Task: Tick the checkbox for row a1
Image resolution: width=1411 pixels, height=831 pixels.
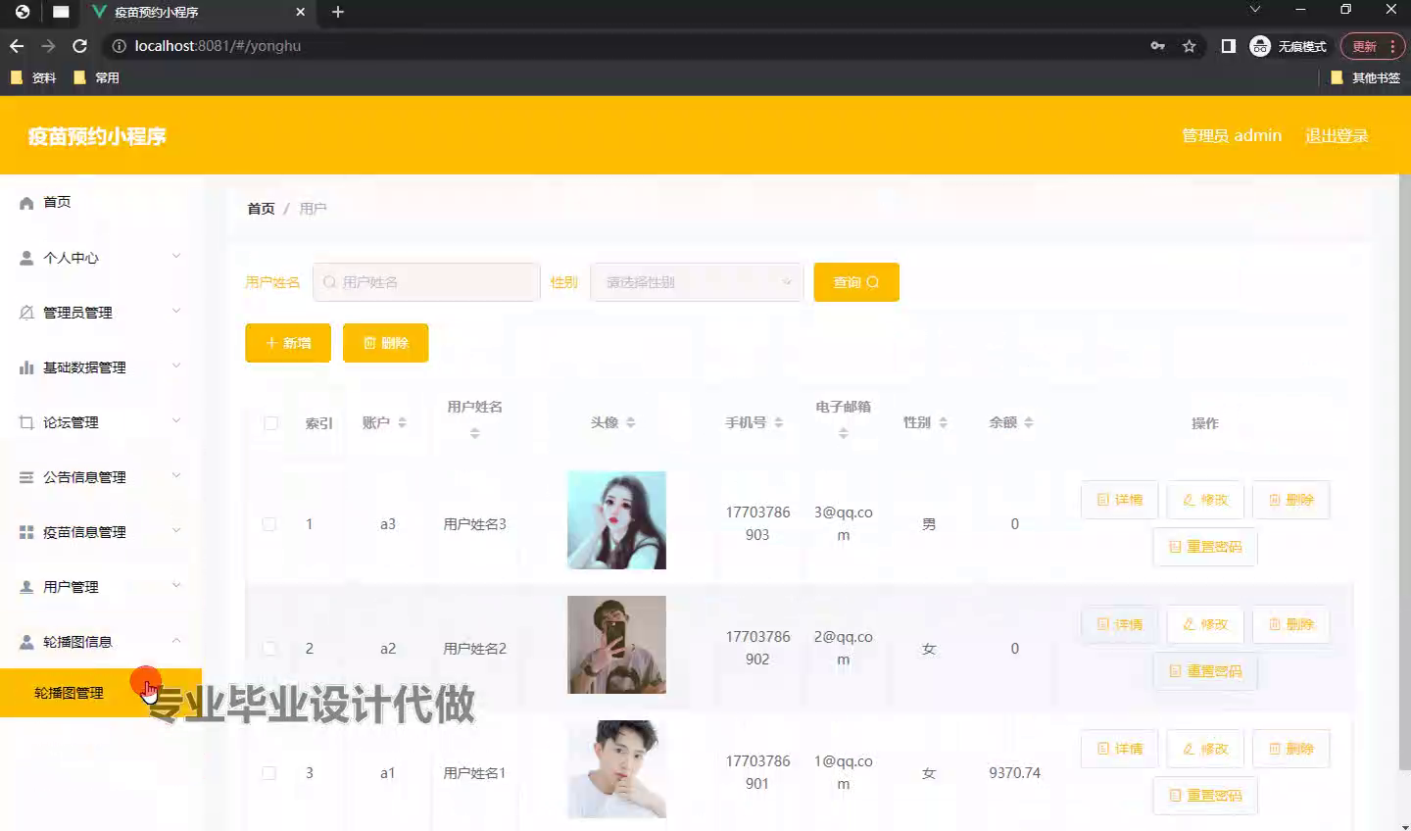Action: pos(269,773)
